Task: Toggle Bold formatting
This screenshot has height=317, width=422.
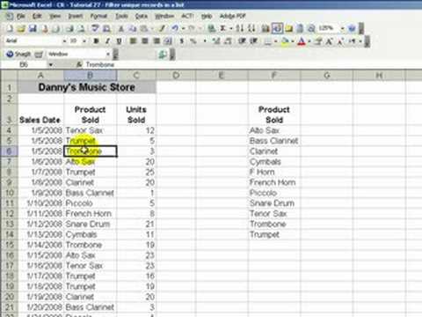Action: [x=96, y=41]
